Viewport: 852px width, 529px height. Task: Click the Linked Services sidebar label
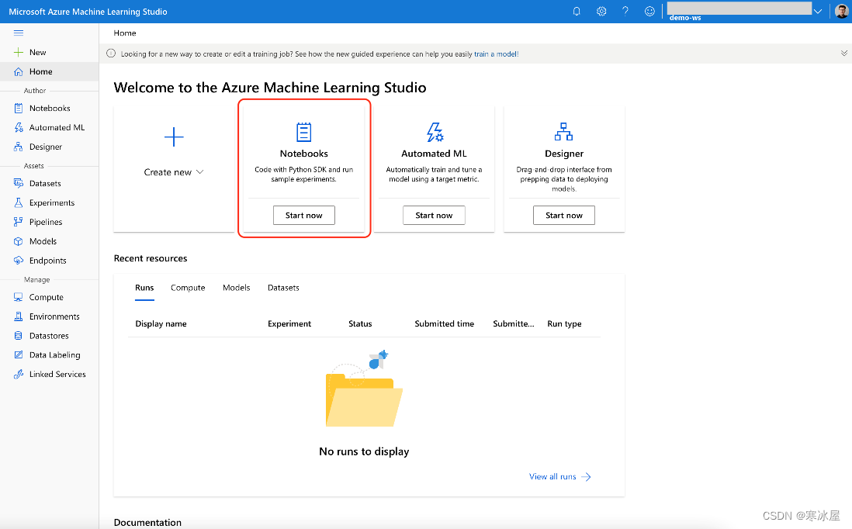point(57,374)
